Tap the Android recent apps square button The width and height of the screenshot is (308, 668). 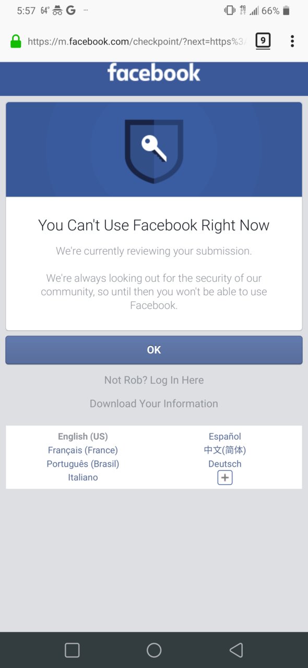tap(72, 650)
